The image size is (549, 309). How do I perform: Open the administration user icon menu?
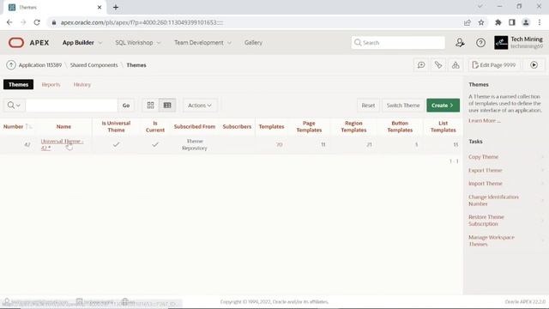460,43
